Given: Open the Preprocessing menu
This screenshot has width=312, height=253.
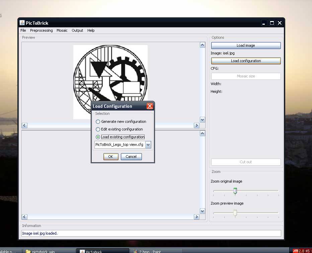Looking at the screenshot, I should [x=41, y=30].
